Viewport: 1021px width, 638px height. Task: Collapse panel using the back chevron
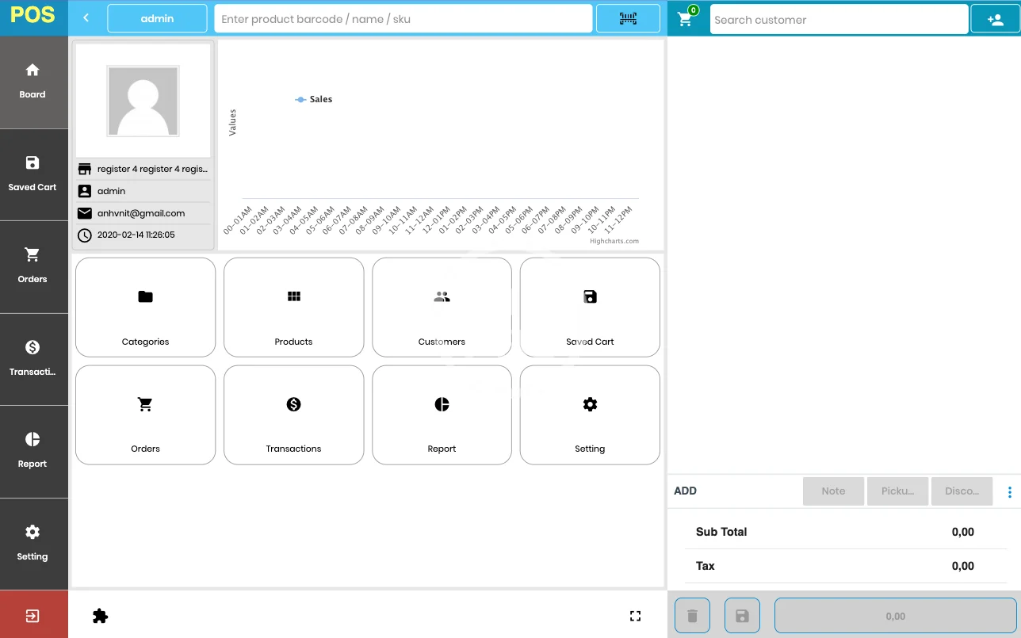coord(86,18)
